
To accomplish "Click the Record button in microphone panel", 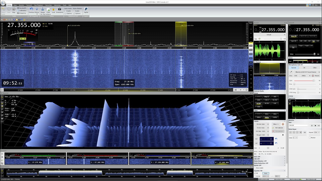I will point(316,76).
